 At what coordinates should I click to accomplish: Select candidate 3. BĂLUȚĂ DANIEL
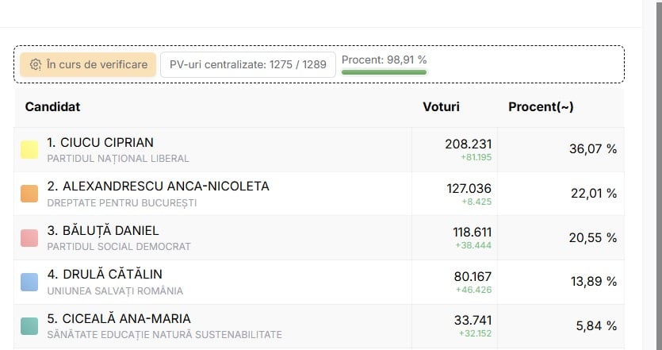point(103,230)
